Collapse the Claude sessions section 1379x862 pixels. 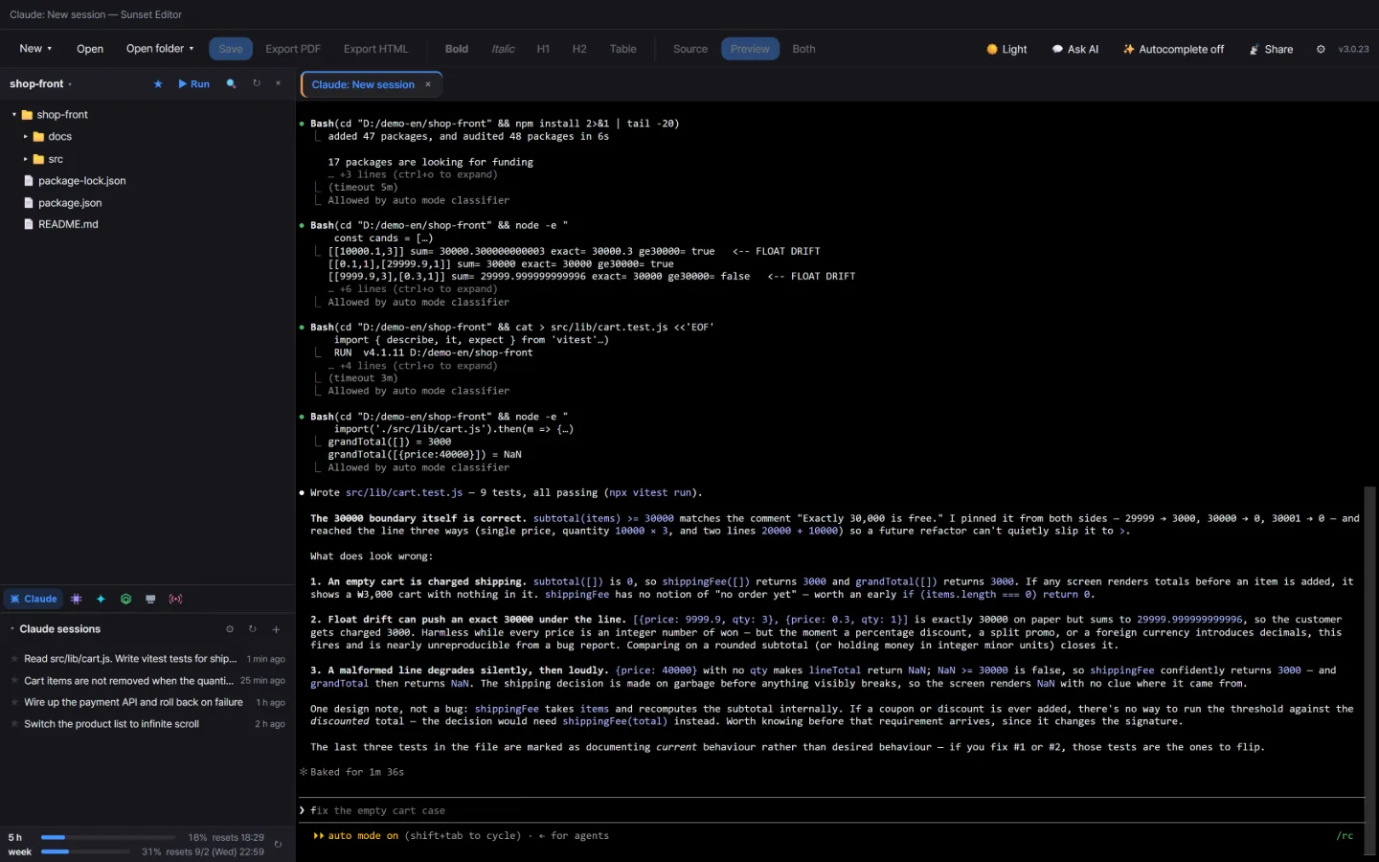(x=12, y=629)
